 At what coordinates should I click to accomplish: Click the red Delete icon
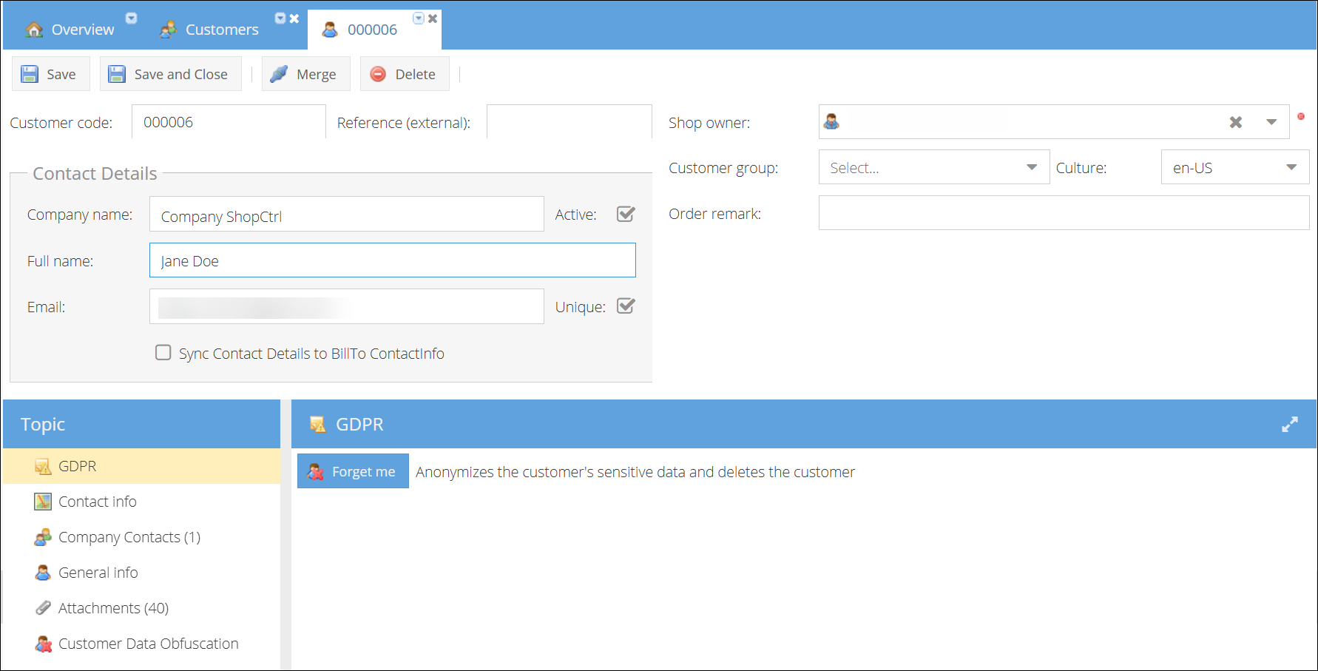[378, 74]
